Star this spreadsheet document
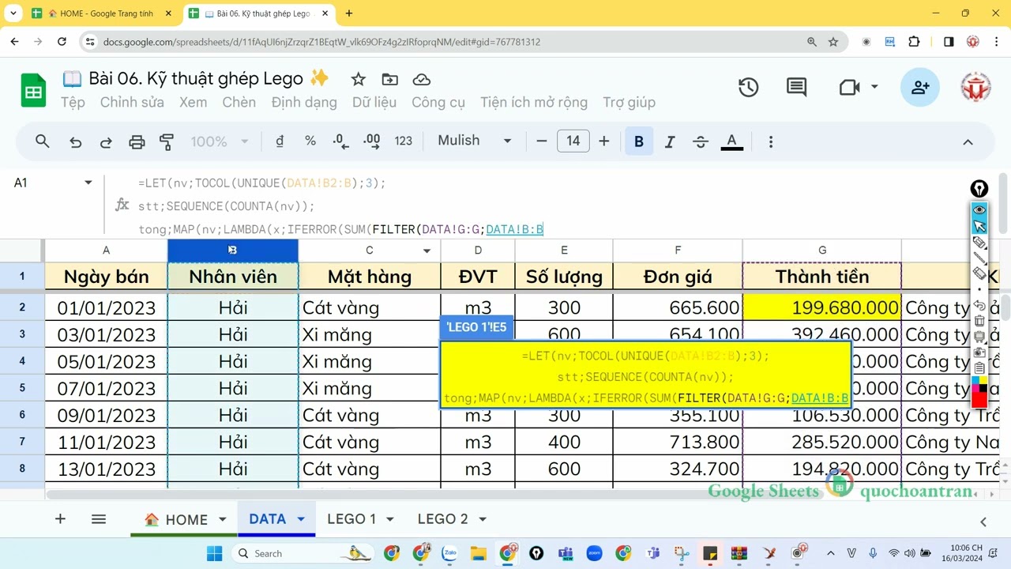 358,79
